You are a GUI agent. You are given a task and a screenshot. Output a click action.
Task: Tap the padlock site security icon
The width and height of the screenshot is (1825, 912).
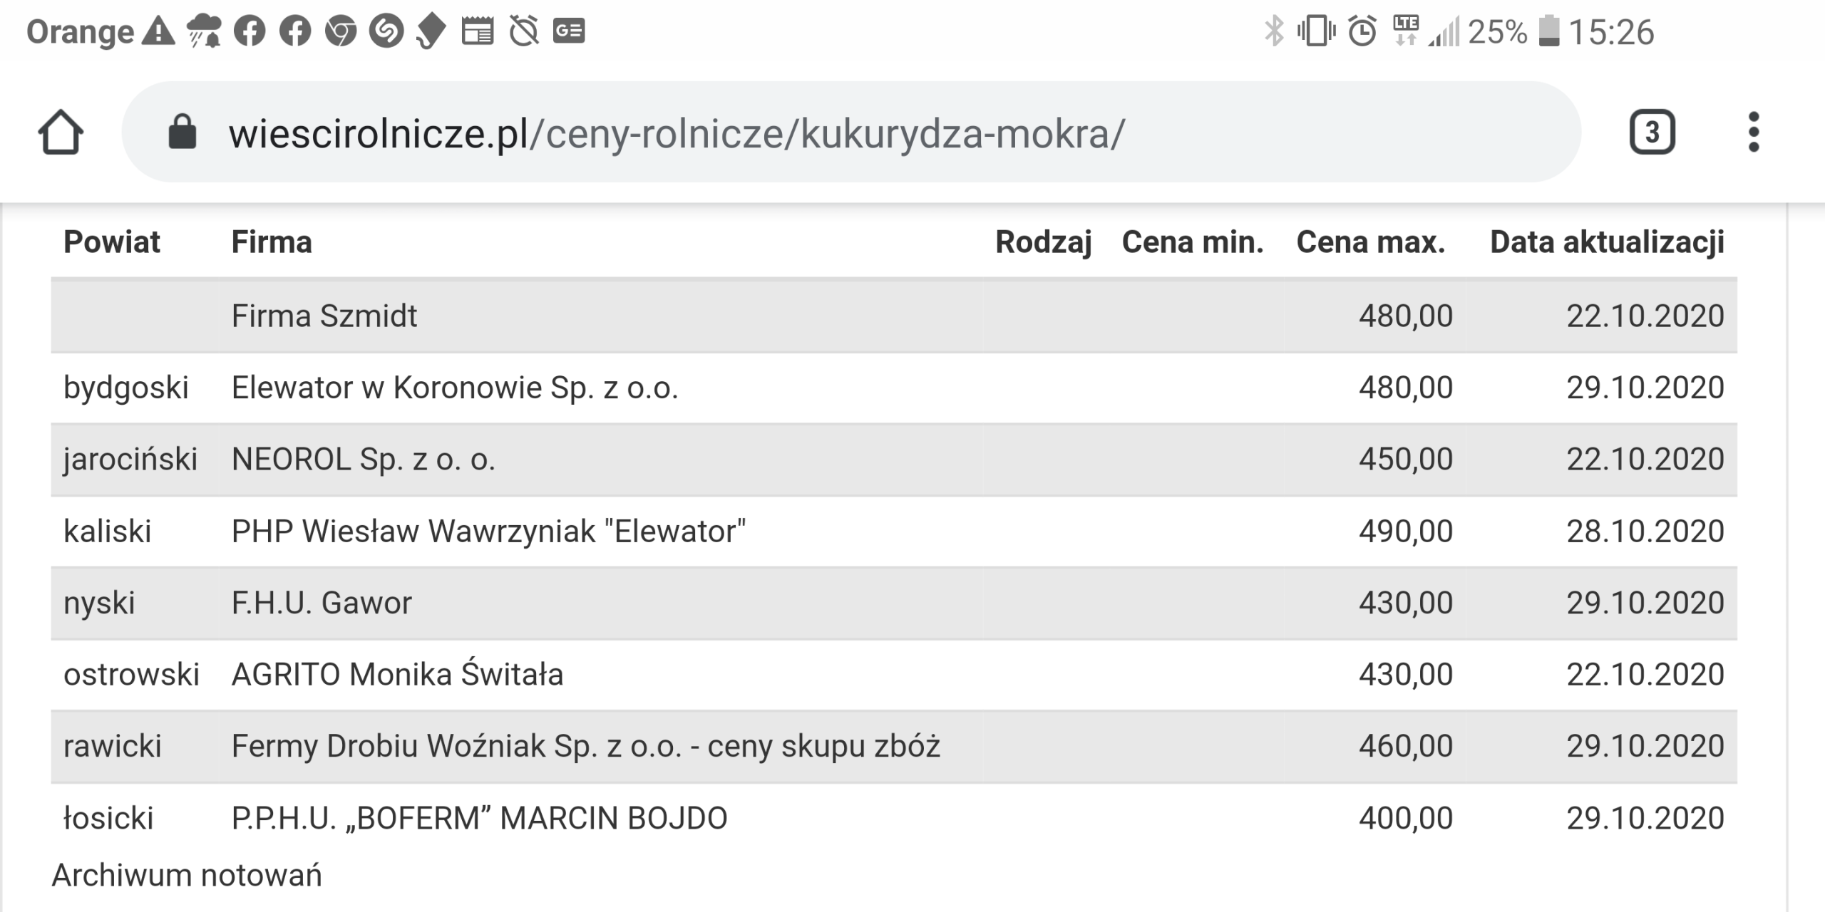(182, 133)
